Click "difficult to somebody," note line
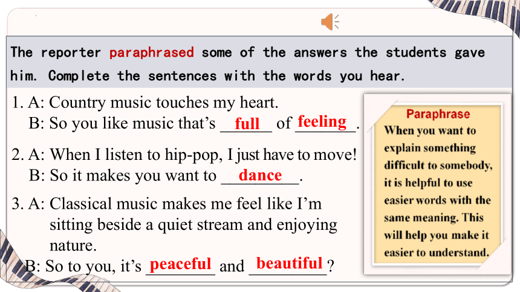Image resolution: width=520 pixels, height=292 pixels. (x=438, y=165)
